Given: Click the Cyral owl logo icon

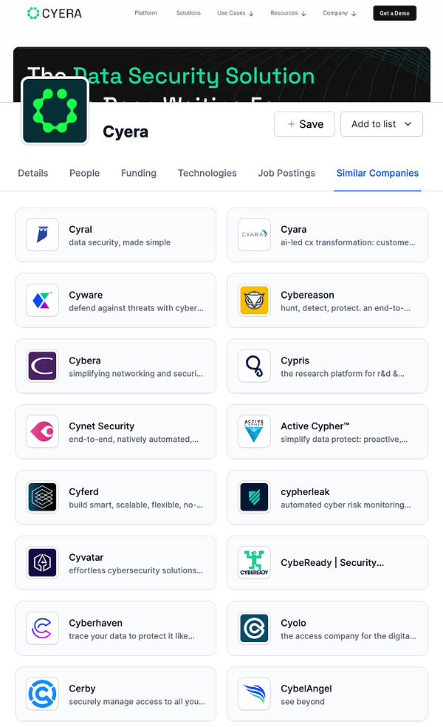Looking at the screenshot, I should coord(42,235).
